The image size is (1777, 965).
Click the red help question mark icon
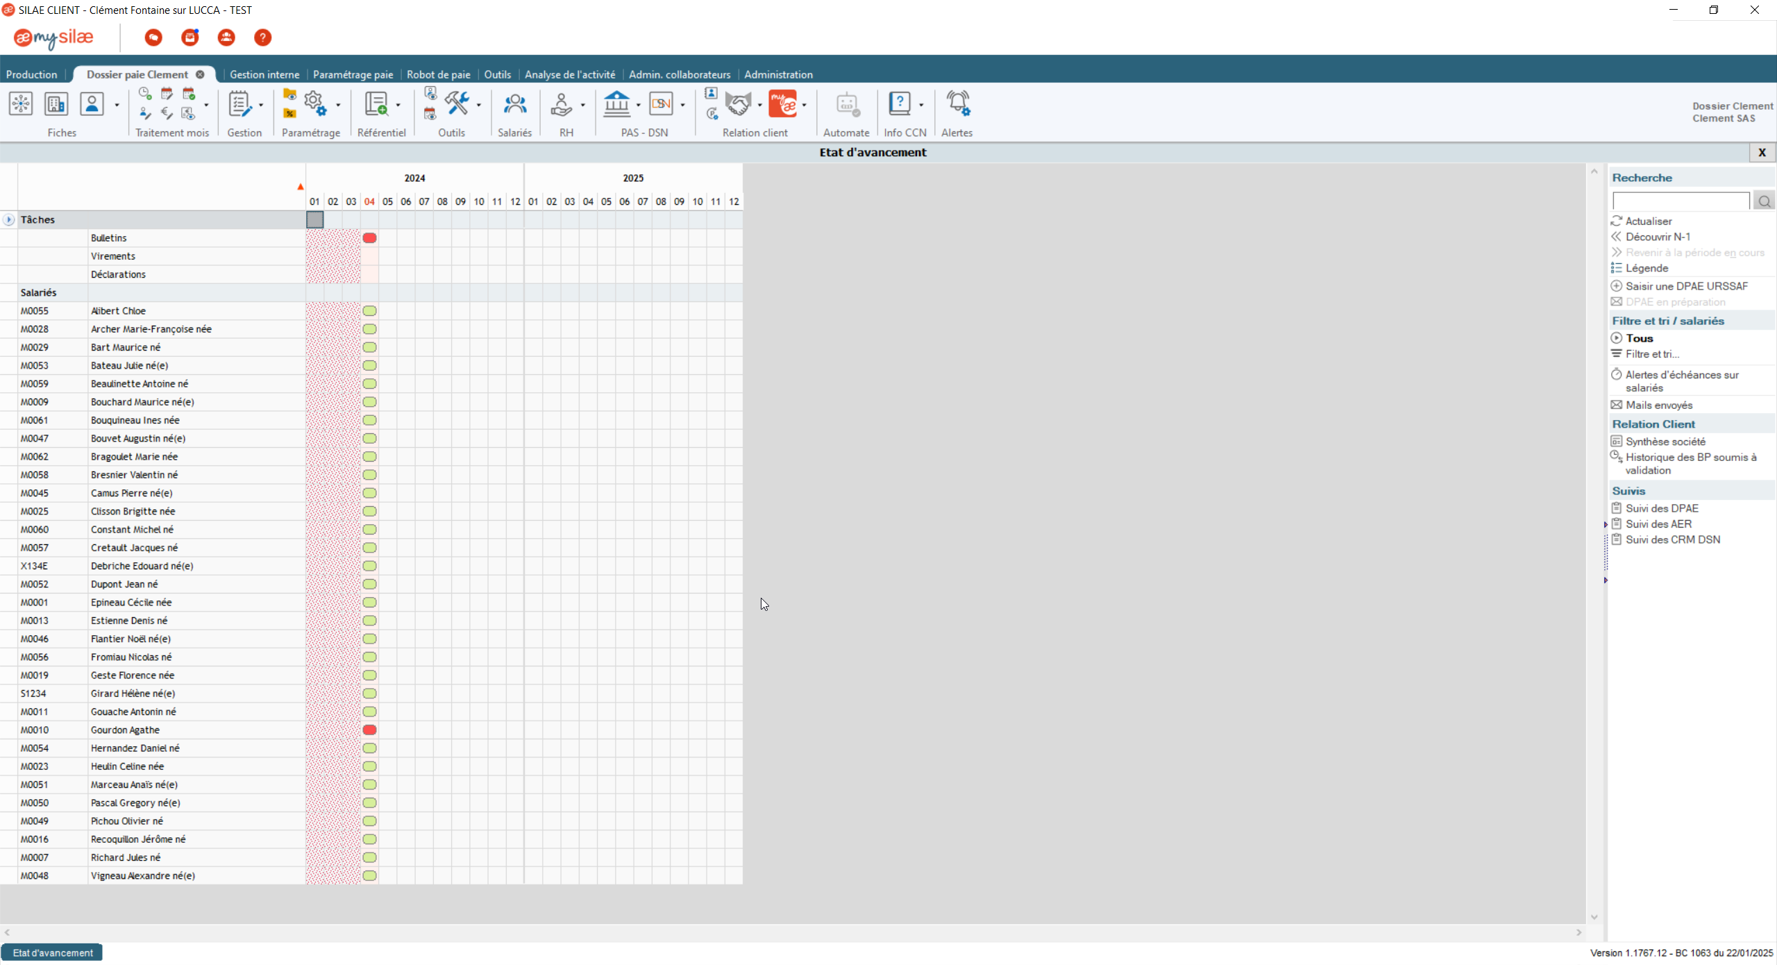pos(262,37)
